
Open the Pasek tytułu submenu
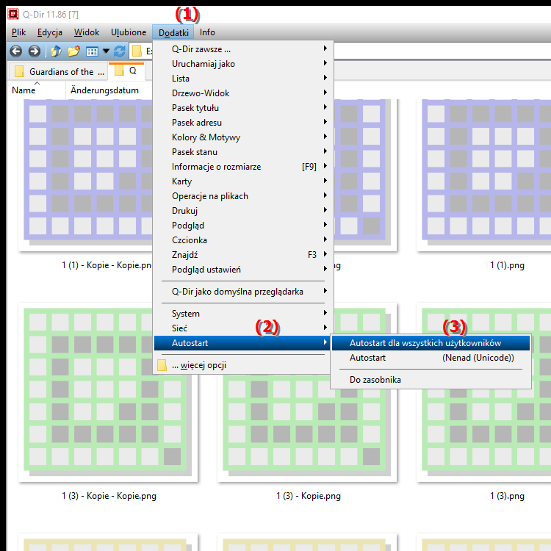(x=243, y=108)
